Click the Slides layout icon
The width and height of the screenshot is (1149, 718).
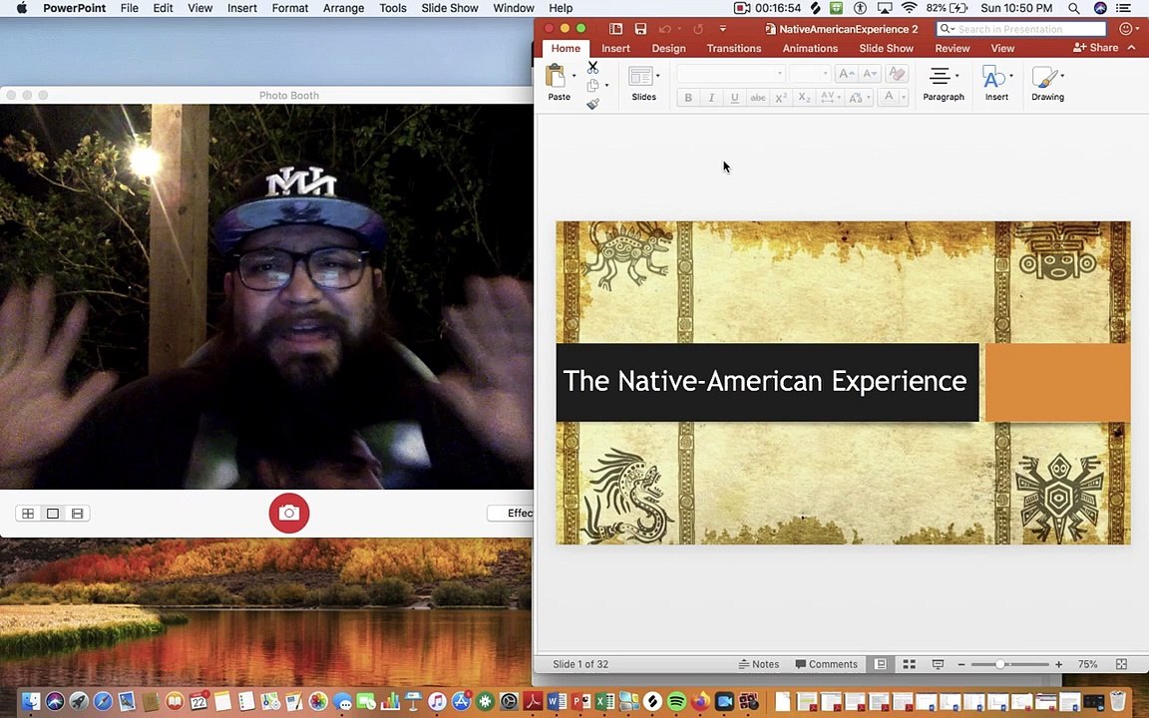tap(640, 76)
